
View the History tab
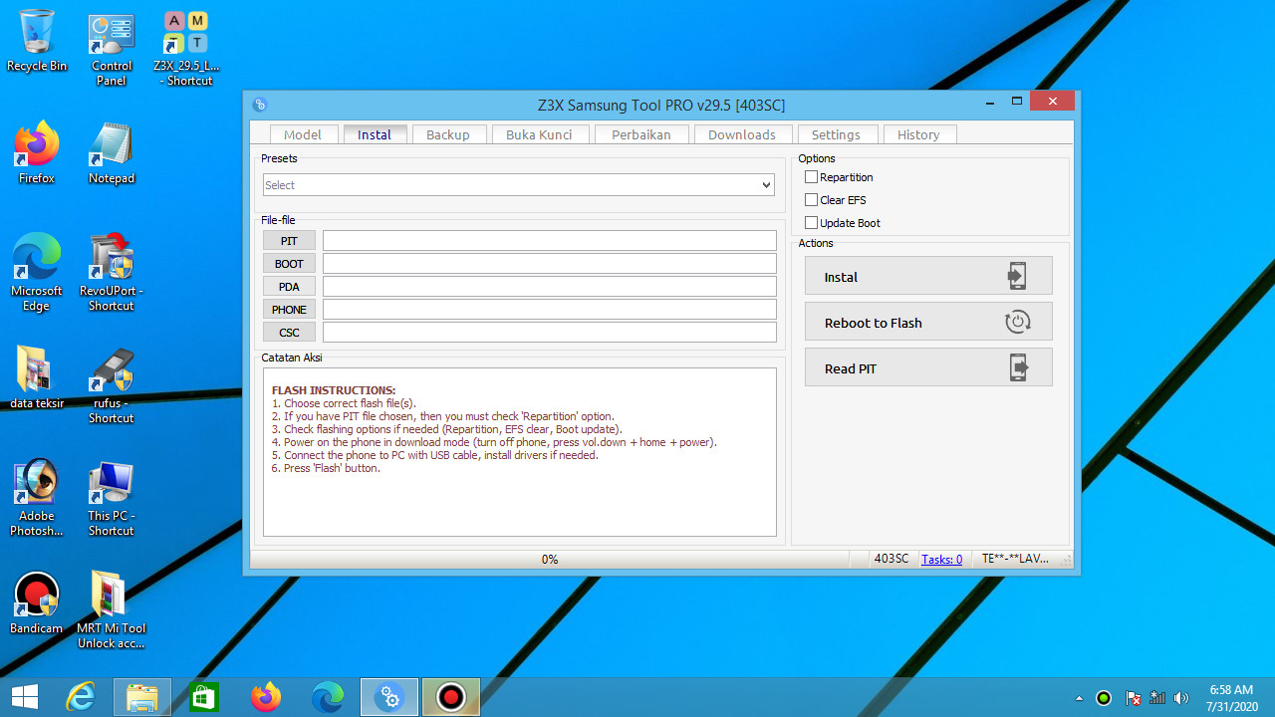coord(918,134)
